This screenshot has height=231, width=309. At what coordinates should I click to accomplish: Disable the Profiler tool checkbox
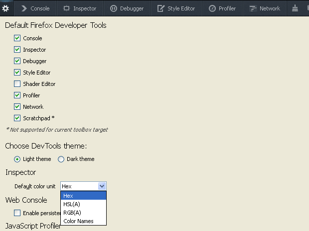point(17,95)
